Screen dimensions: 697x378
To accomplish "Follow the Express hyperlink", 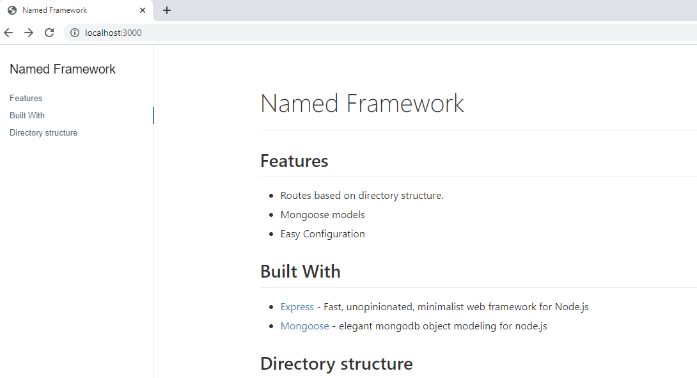I will click(x=297, y=307).
